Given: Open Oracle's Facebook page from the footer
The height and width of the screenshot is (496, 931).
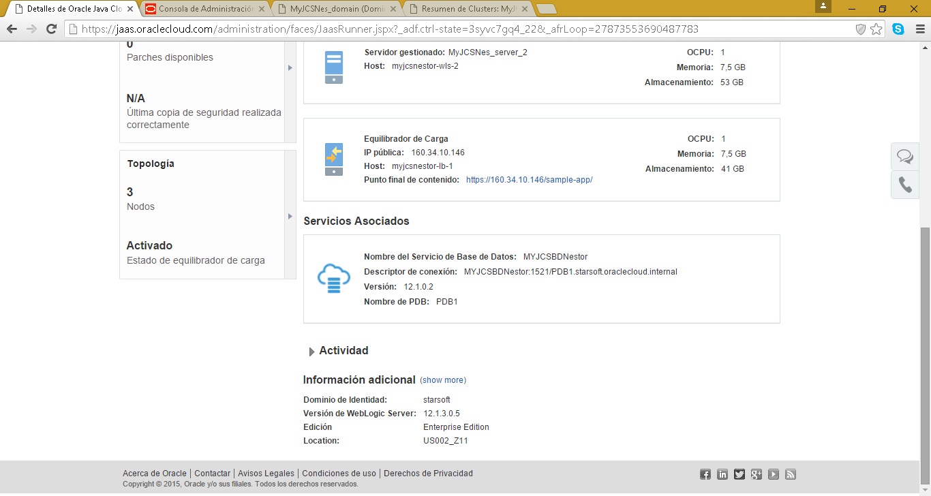Looking at the screenshot, I should coord(705,474).
